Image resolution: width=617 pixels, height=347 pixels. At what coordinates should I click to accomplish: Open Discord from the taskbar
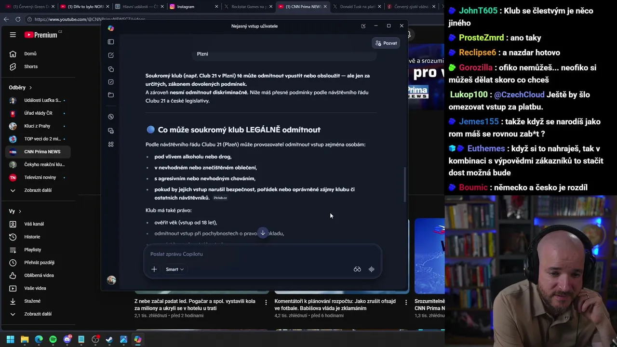pyautogui.click(x=67, y=339)
